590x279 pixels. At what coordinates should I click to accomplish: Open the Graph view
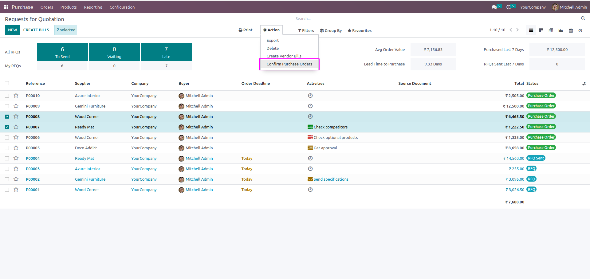click(x=561, y=30)
